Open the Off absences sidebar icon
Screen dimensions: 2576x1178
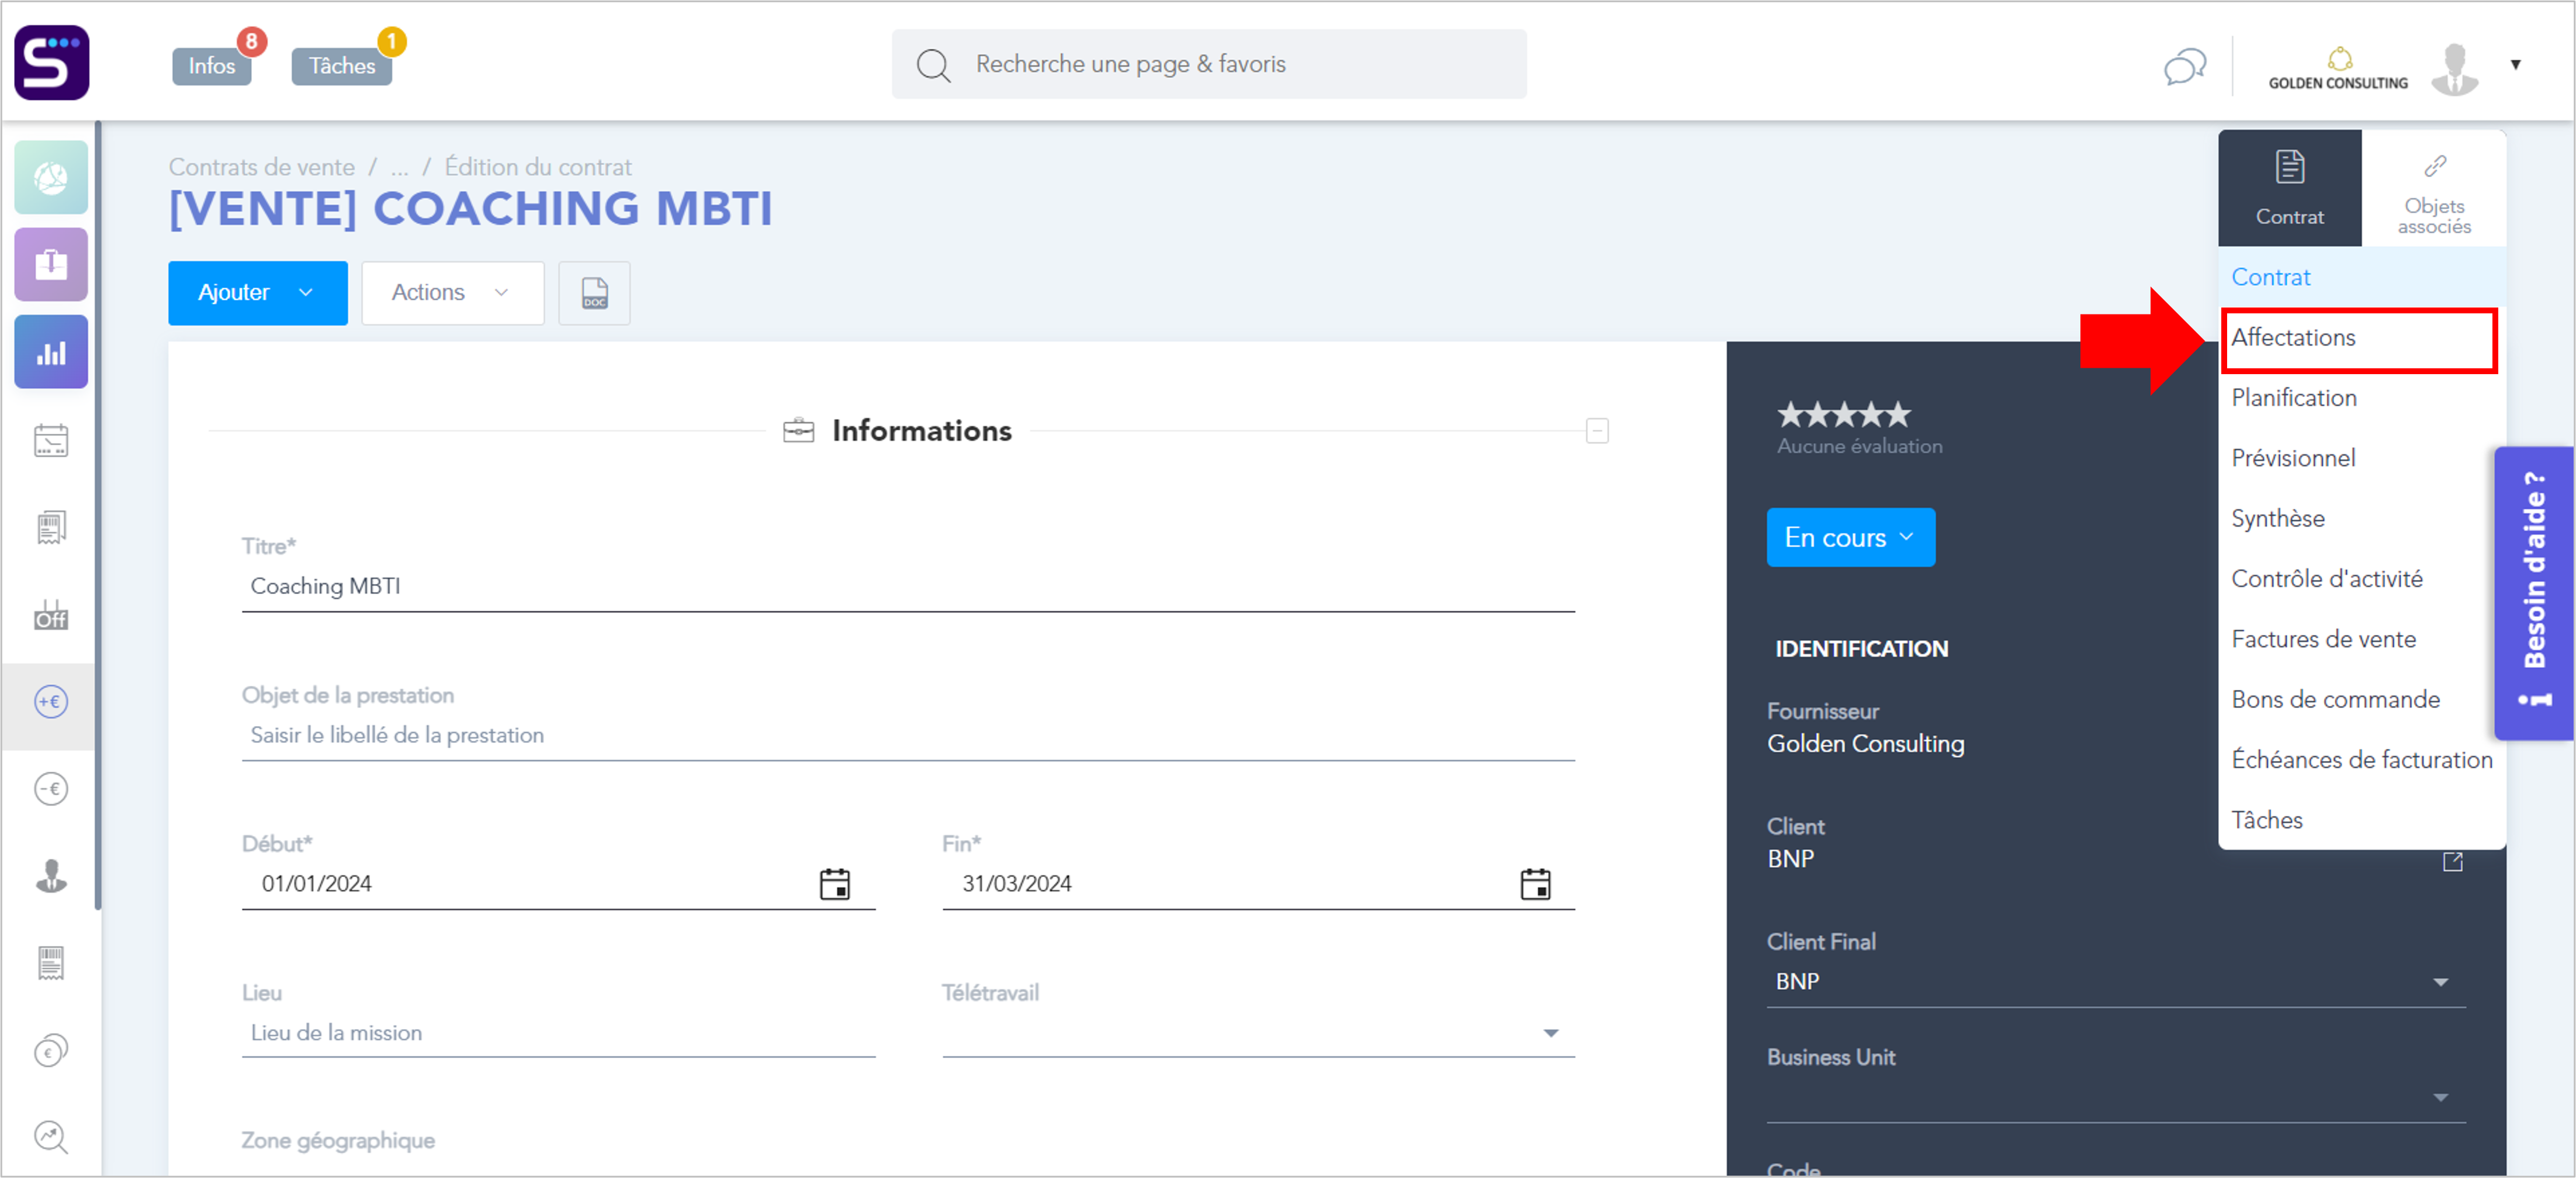[51, 614]
